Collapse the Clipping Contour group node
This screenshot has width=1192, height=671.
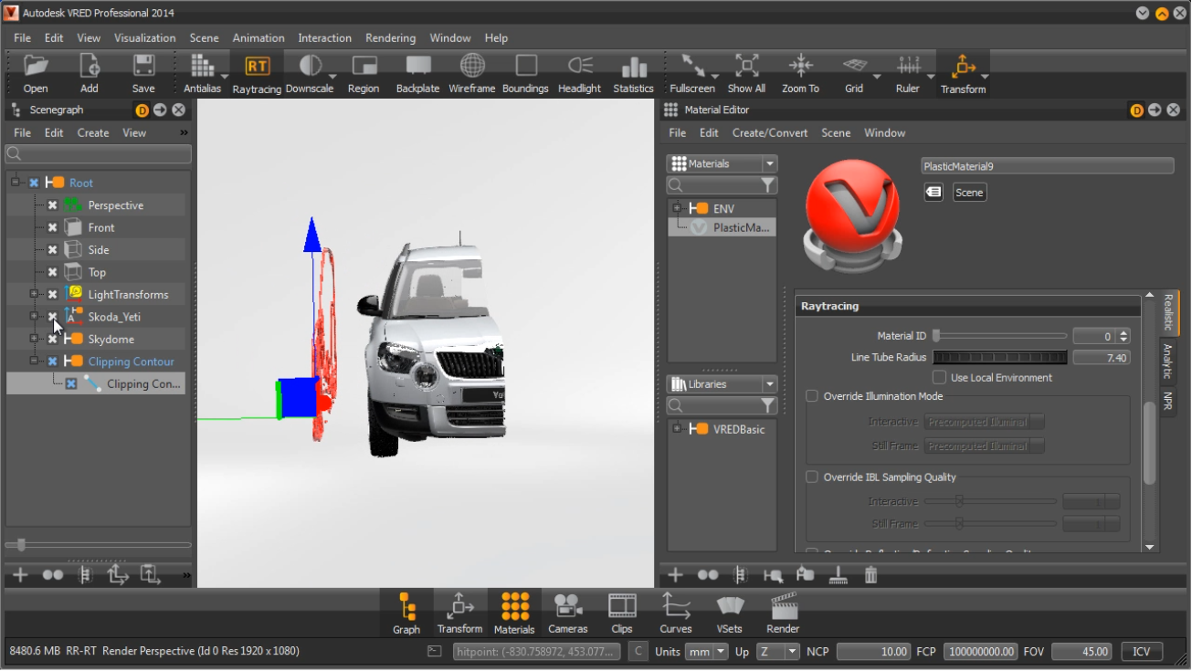click(34, 362)
